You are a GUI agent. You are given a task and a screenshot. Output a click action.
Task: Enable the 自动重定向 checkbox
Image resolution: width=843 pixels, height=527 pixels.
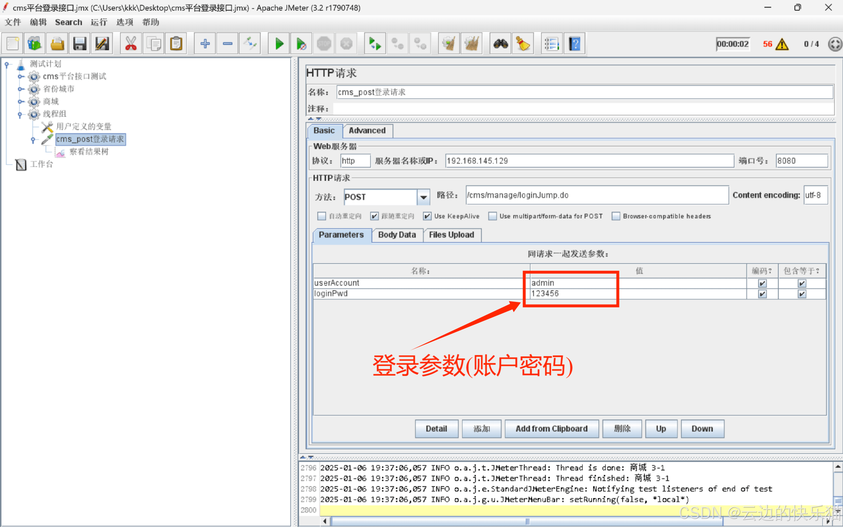click(x=321, y=216)
